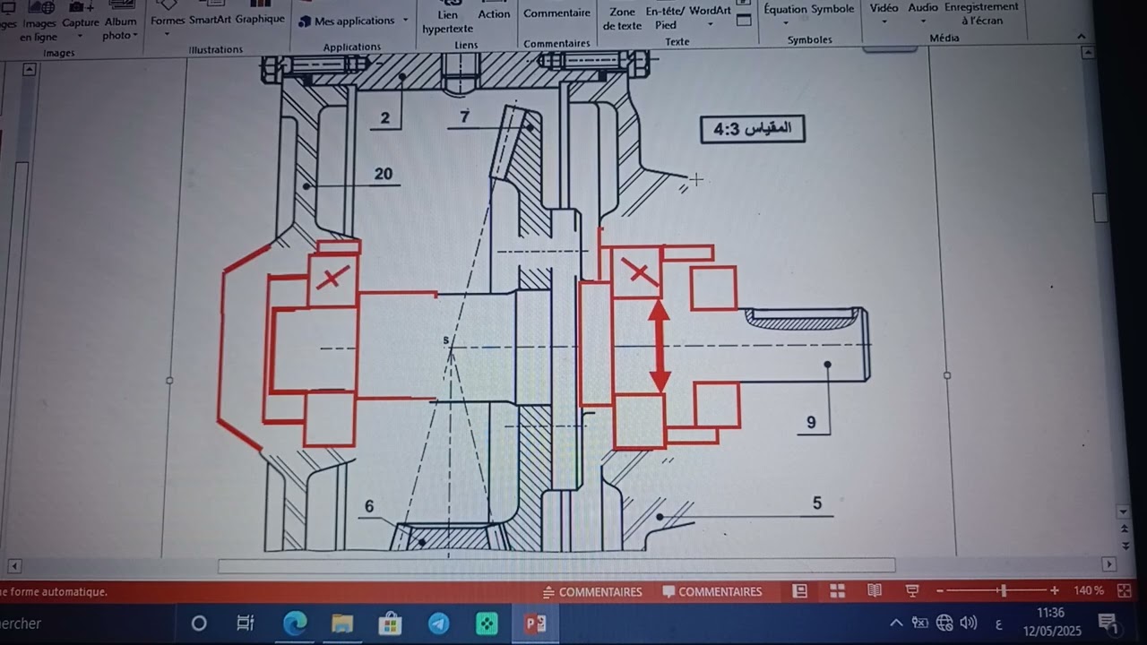Open Microsoft Store from taskbar

point(390,623)
